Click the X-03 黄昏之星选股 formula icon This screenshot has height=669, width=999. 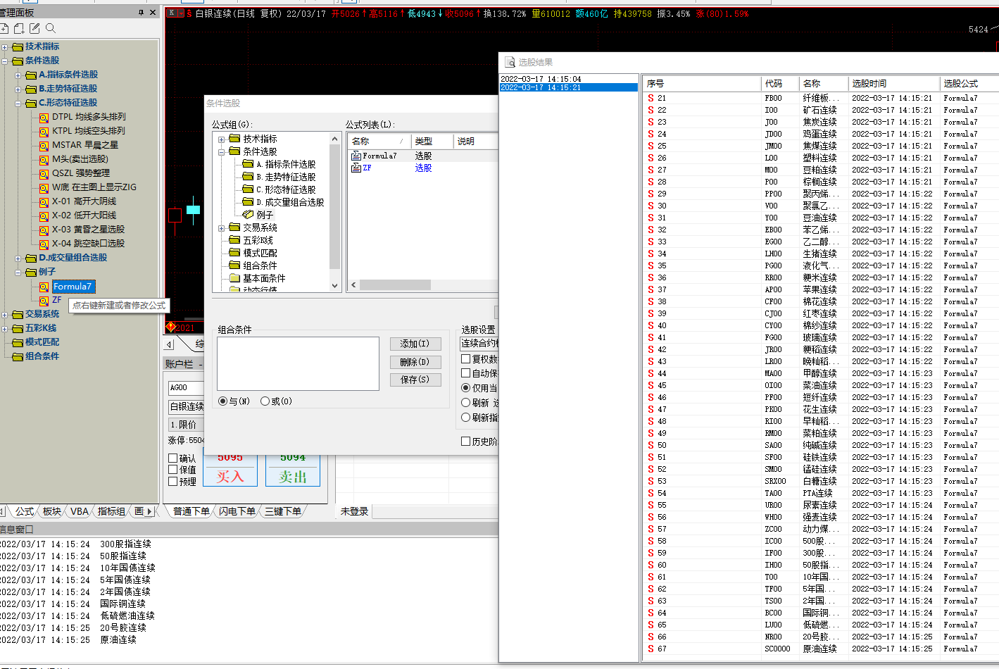(44, 230)
